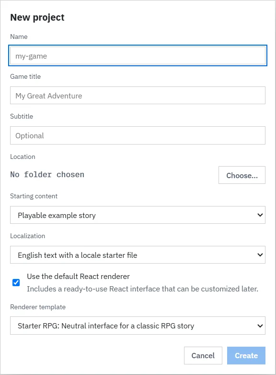The image size is (276, 375).
Task: Open the Starting content dropdown
Action: point(138,215)
